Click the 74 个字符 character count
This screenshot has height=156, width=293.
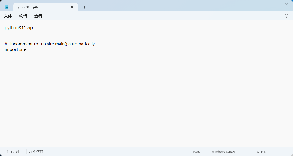[x=36, y=152]
